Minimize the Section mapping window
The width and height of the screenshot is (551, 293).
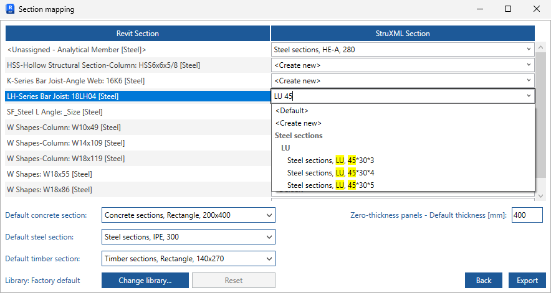pyautogui.click(x=479, y=9)
